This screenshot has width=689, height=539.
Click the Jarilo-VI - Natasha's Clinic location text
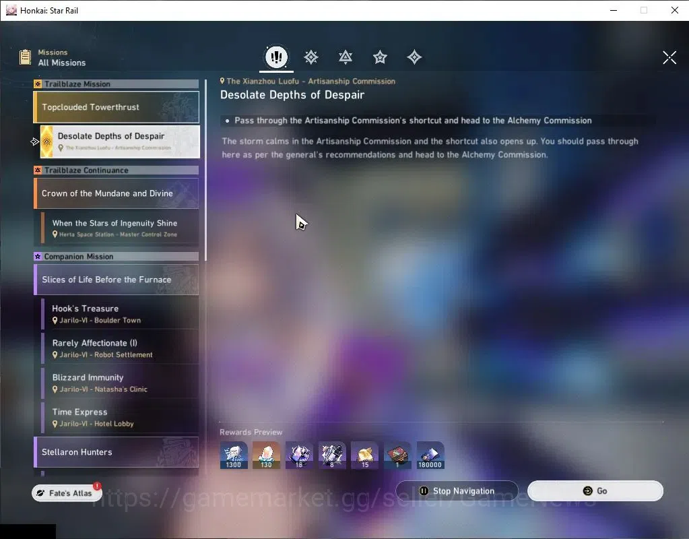tap(103, 389)
